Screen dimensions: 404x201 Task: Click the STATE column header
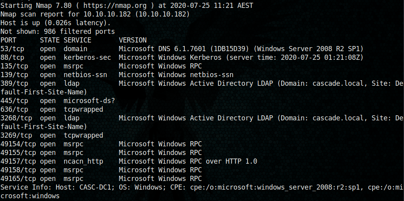point(50,40)
